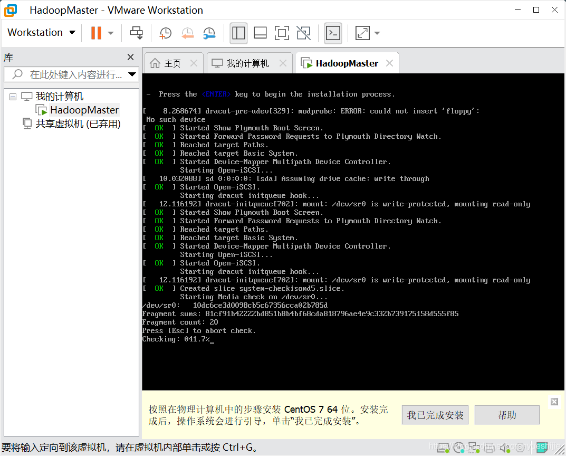Screen dimensions: 566x456
Task: Pause the virtual machine with the orange pause icon
Action: [96, 33]
